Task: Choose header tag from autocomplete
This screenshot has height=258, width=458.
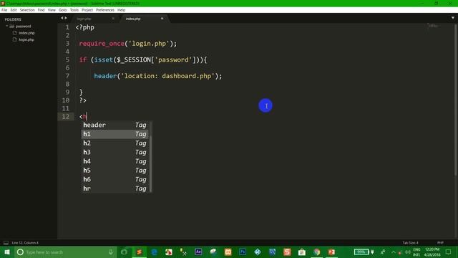Action: click(114, 125)
